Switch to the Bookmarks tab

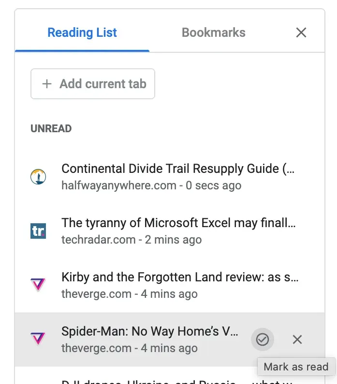pos(213,33)
